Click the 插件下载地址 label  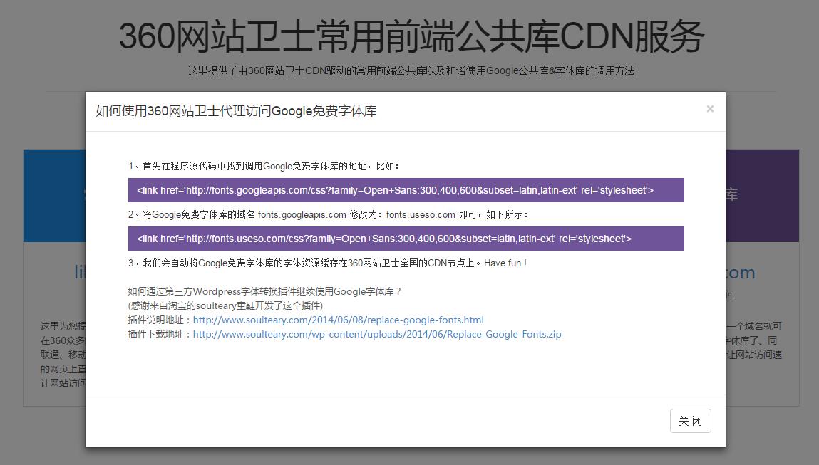[160, 334]
